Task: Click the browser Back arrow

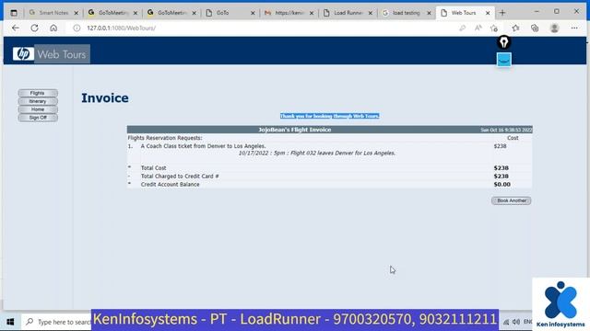Action: [16, 29]
